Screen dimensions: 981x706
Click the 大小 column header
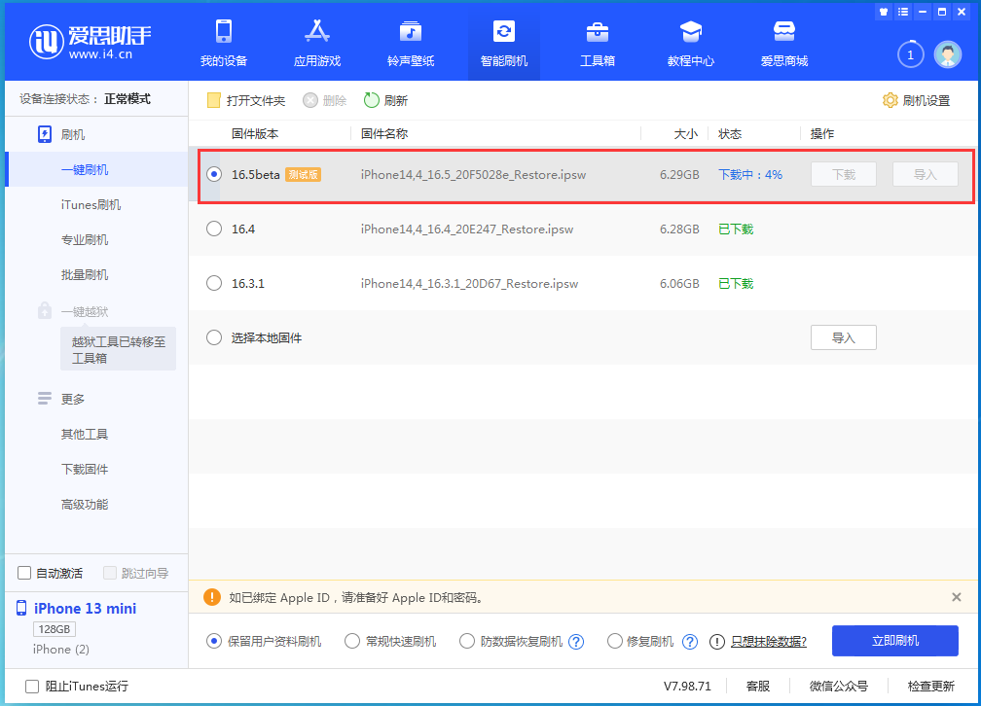pos(686,134)
